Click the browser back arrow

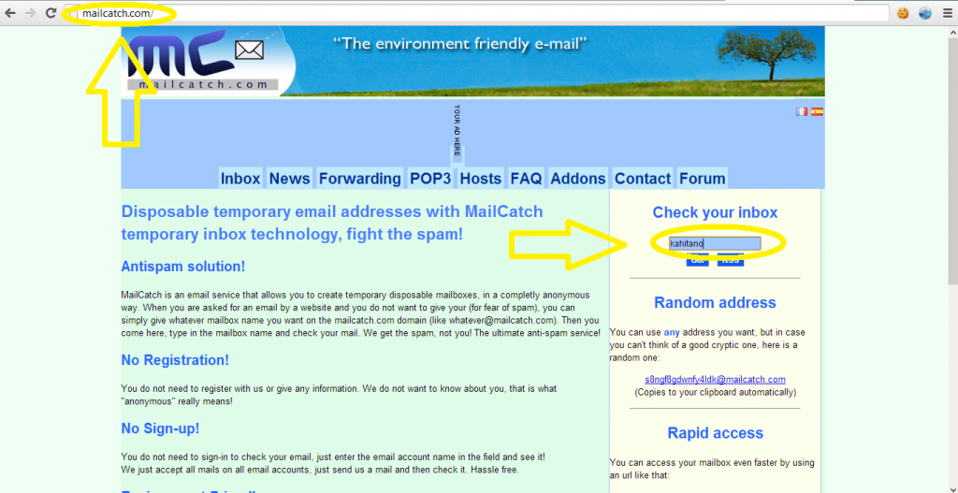(9, 14)
